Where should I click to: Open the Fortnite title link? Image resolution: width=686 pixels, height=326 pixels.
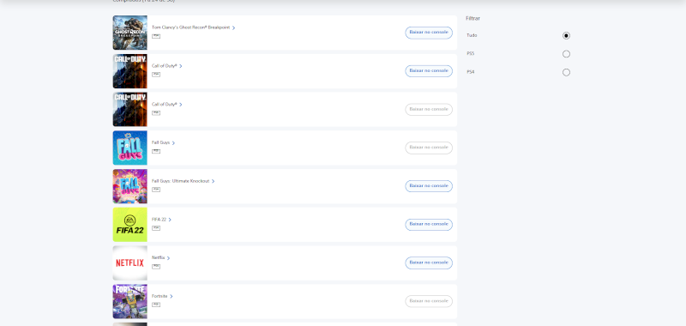159,296
